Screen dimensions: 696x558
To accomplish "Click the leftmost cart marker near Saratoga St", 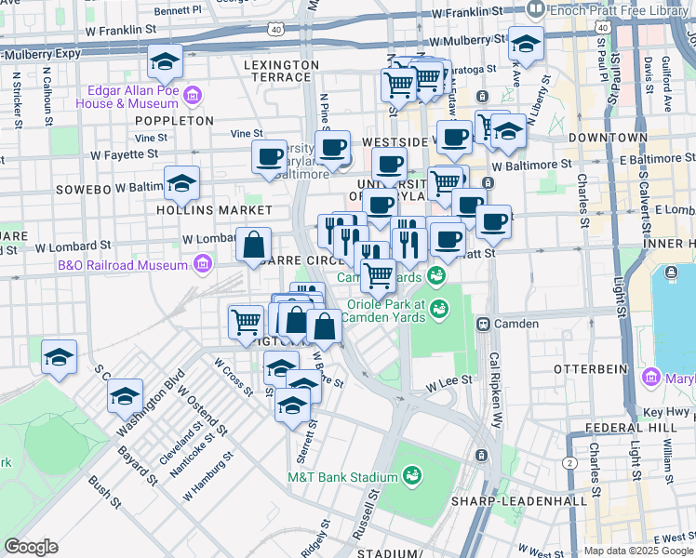I will (398, 88).
